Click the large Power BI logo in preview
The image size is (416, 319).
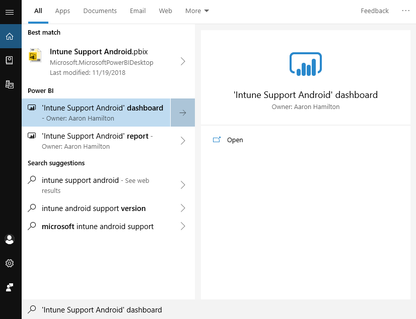[x=306, y=64]
